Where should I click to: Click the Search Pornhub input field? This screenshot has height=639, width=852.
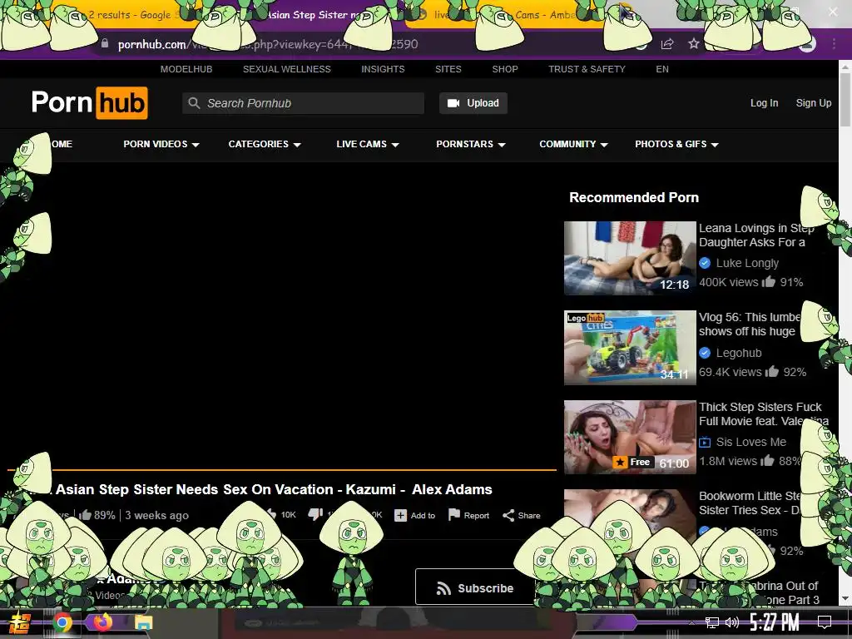click(303, 103)
